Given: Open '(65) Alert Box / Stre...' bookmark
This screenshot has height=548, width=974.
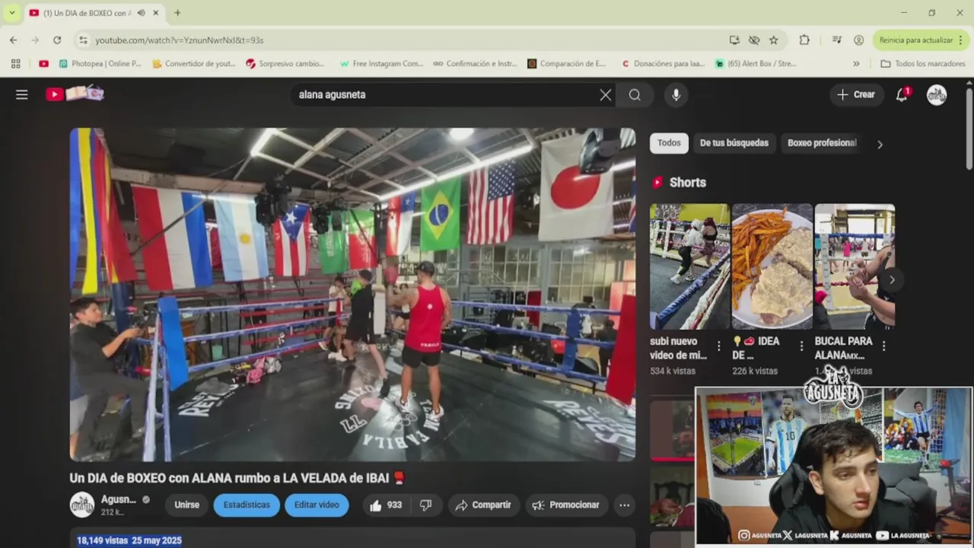Looking at the screenshot, I should [756, 64].
